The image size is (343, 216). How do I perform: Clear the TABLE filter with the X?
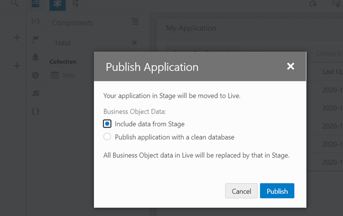135,42
